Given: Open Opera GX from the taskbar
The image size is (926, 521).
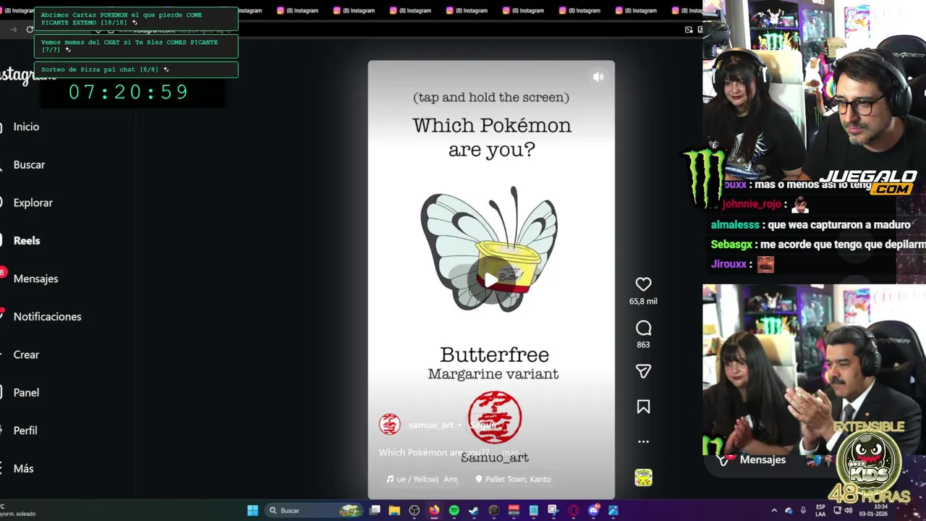Looking at the screenshot, I should click(574, 510).
